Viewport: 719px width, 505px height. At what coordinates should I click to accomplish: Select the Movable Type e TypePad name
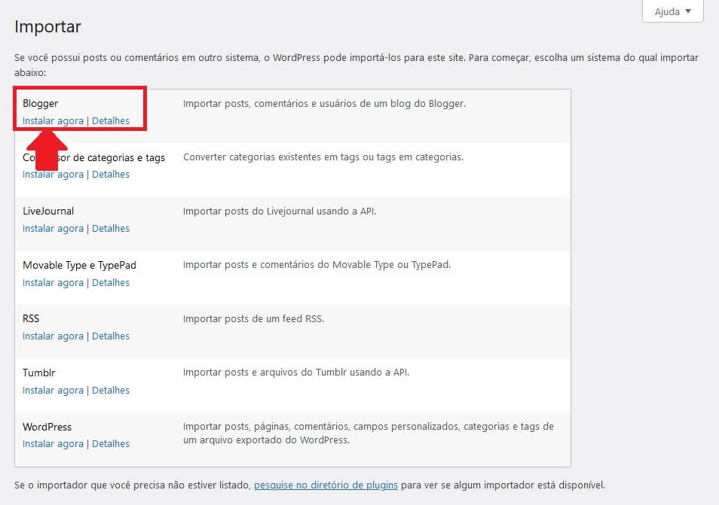[79, 265]
